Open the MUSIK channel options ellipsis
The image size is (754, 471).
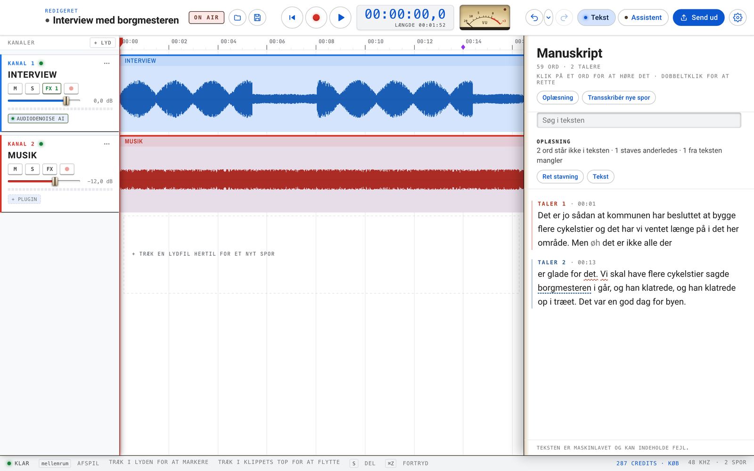[x=107, y=144]
